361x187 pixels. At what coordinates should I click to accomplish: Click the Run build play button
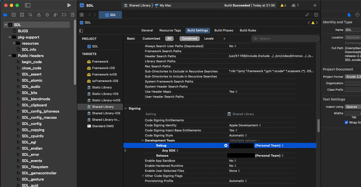[x=69, y=5]
